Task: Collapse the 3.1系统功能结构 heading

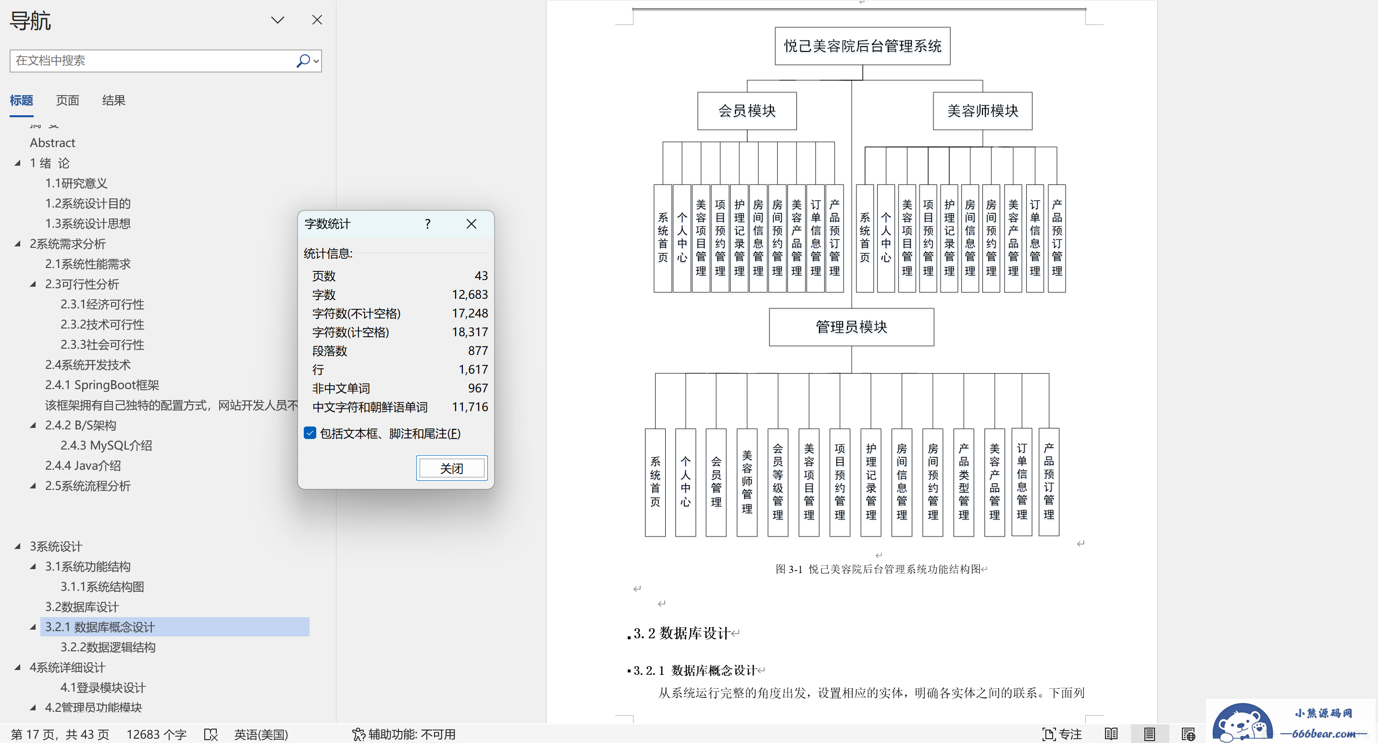Action: tap(33, 566)
